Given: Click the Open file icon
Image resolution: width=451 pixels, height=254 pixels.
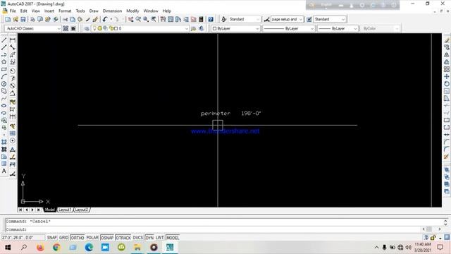Looking at the screenshot, I should pos(16,19).
